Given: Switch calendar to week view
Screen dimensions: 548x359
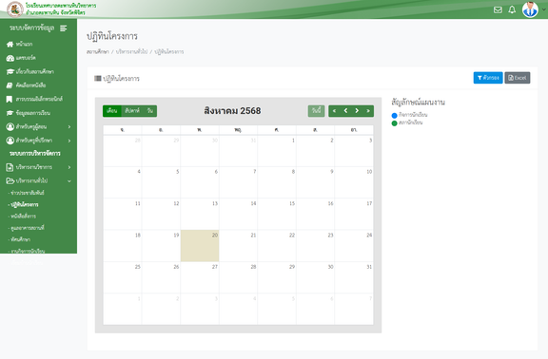Looking at the screenshot, I should pyautogui.click(x=132, y=111).
